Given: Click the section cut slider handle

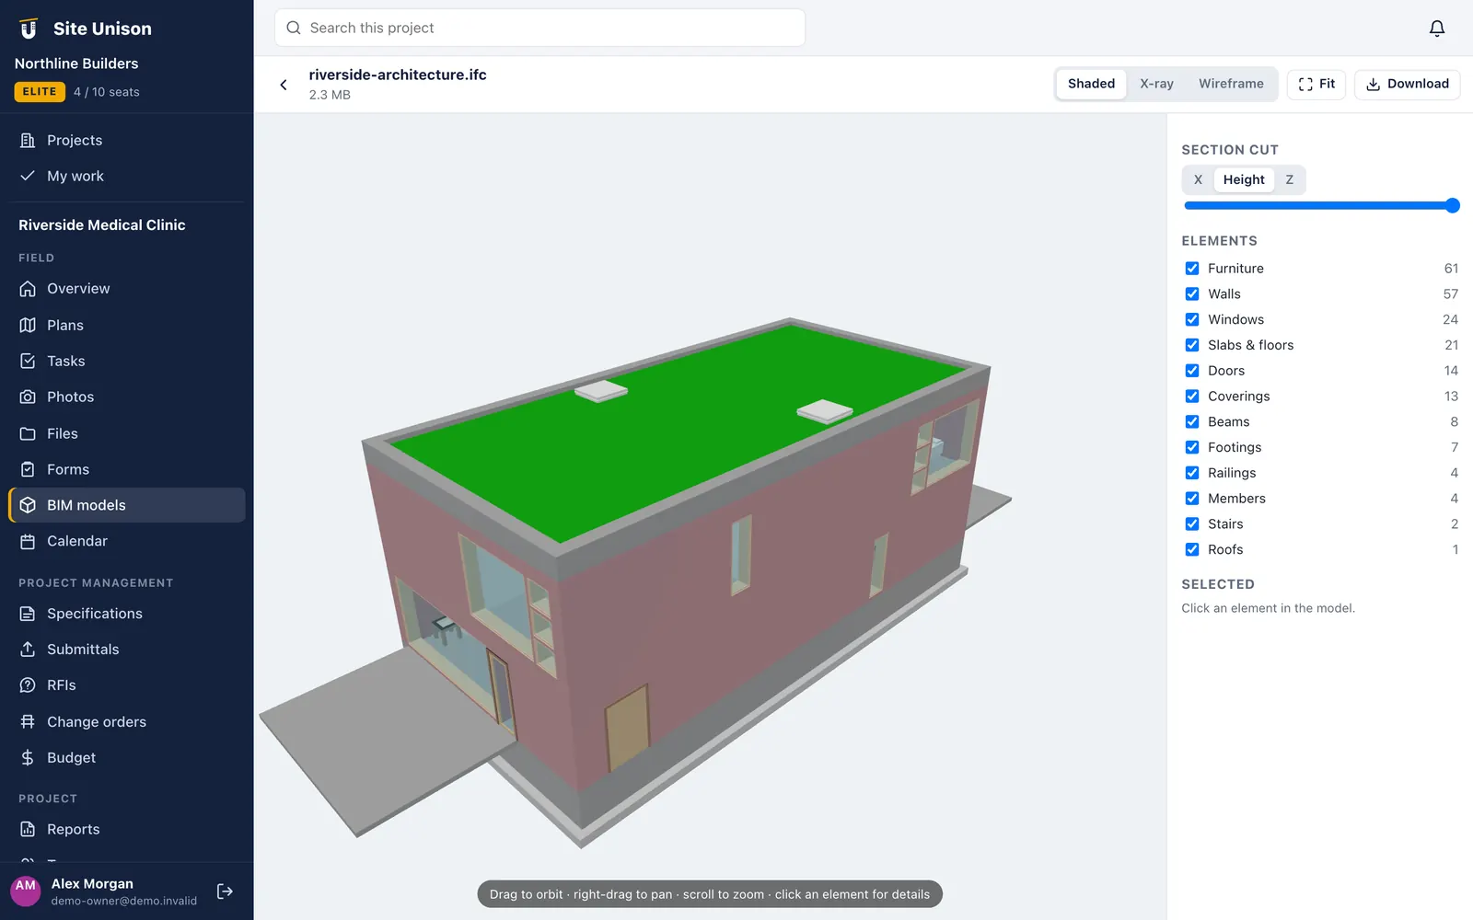Looking at the screenshot, I should coord(1452,205).
